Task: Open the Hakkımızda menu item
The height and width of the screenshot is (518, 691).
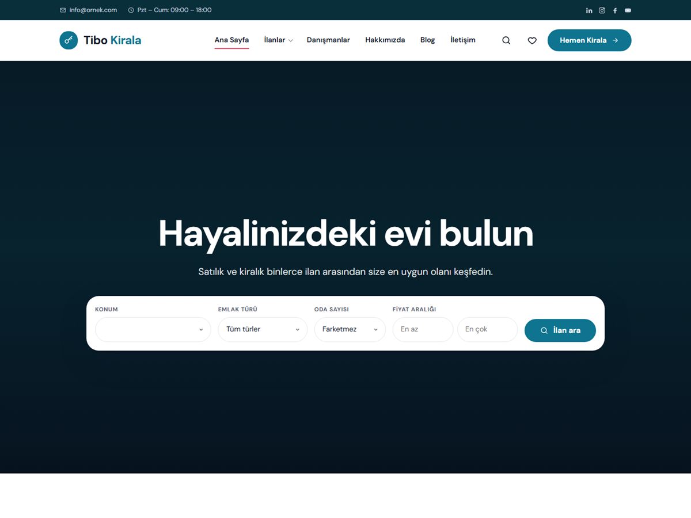Action: click(385, 40)
